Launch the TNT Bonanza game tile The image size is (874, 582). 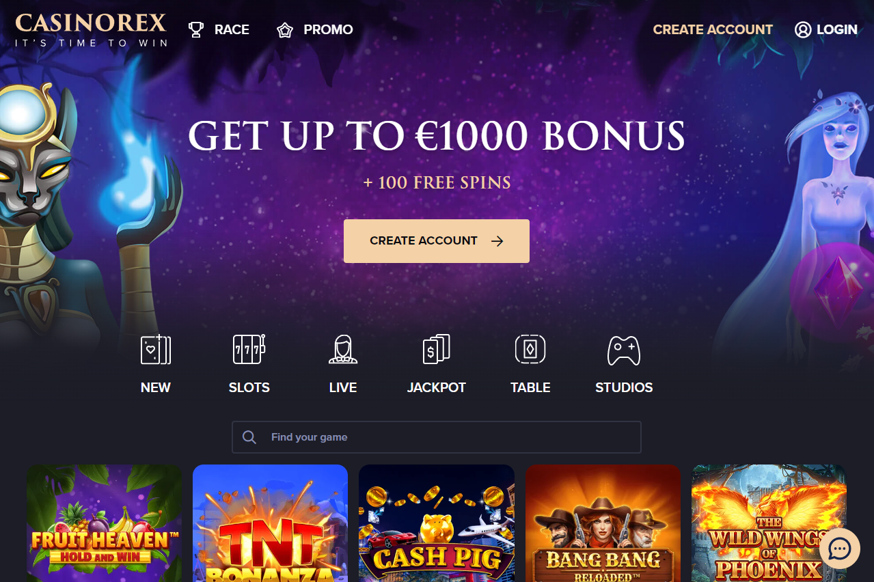coord(271,523)
